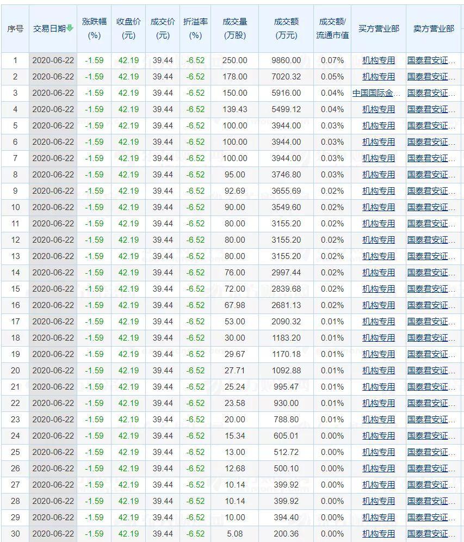Select 成交量 value 178.00
The height and width of the screenshot is (542, 464).
[x=234, y=77]
